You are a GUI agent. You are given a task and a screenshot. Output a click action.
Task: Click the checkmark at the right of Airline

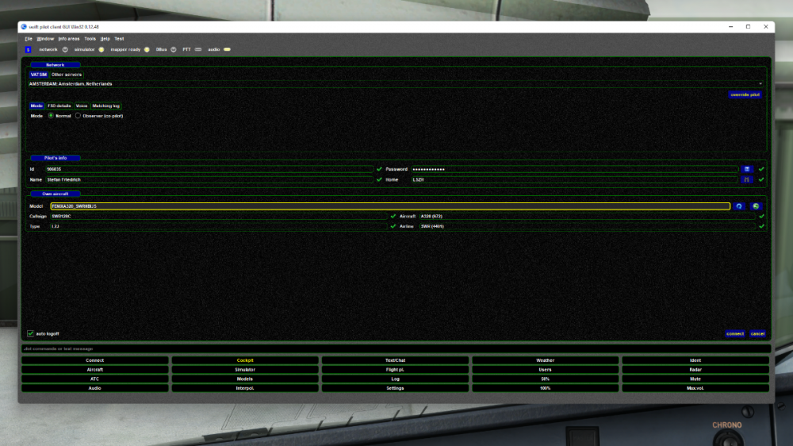pyautogui.click(x=761, y=226)
